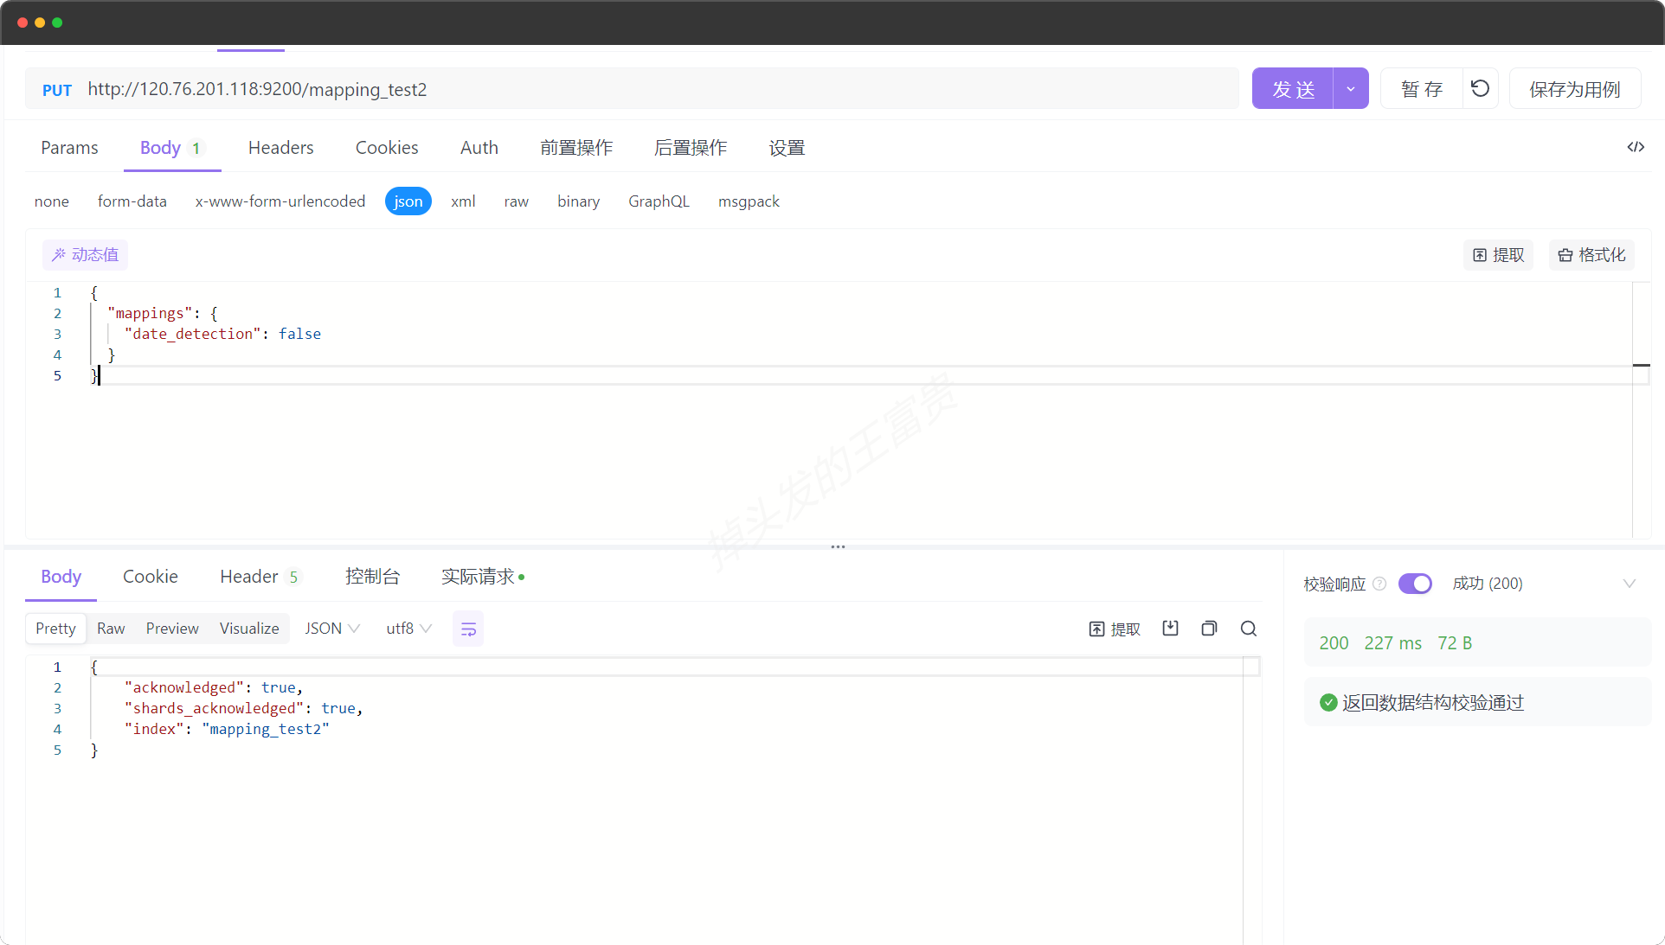Viewport: 1665px width, 945px height.
Task: Click the request 提取 extract button
Action: (1498, 254)
